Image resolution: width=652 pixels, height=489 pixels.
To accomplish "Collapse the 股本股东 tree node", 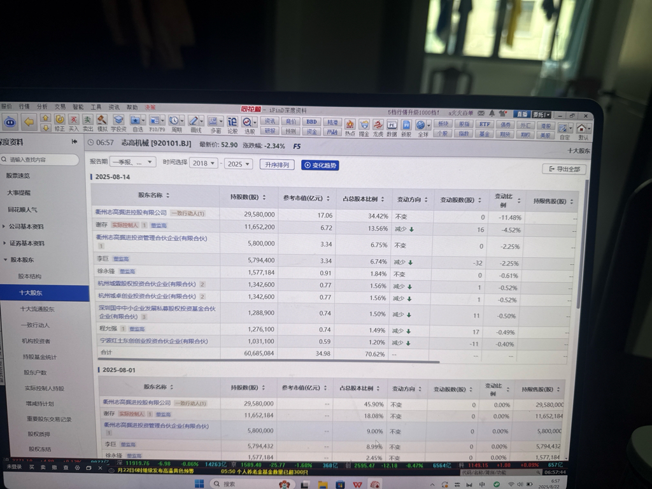I will click(x=5, y=260).
